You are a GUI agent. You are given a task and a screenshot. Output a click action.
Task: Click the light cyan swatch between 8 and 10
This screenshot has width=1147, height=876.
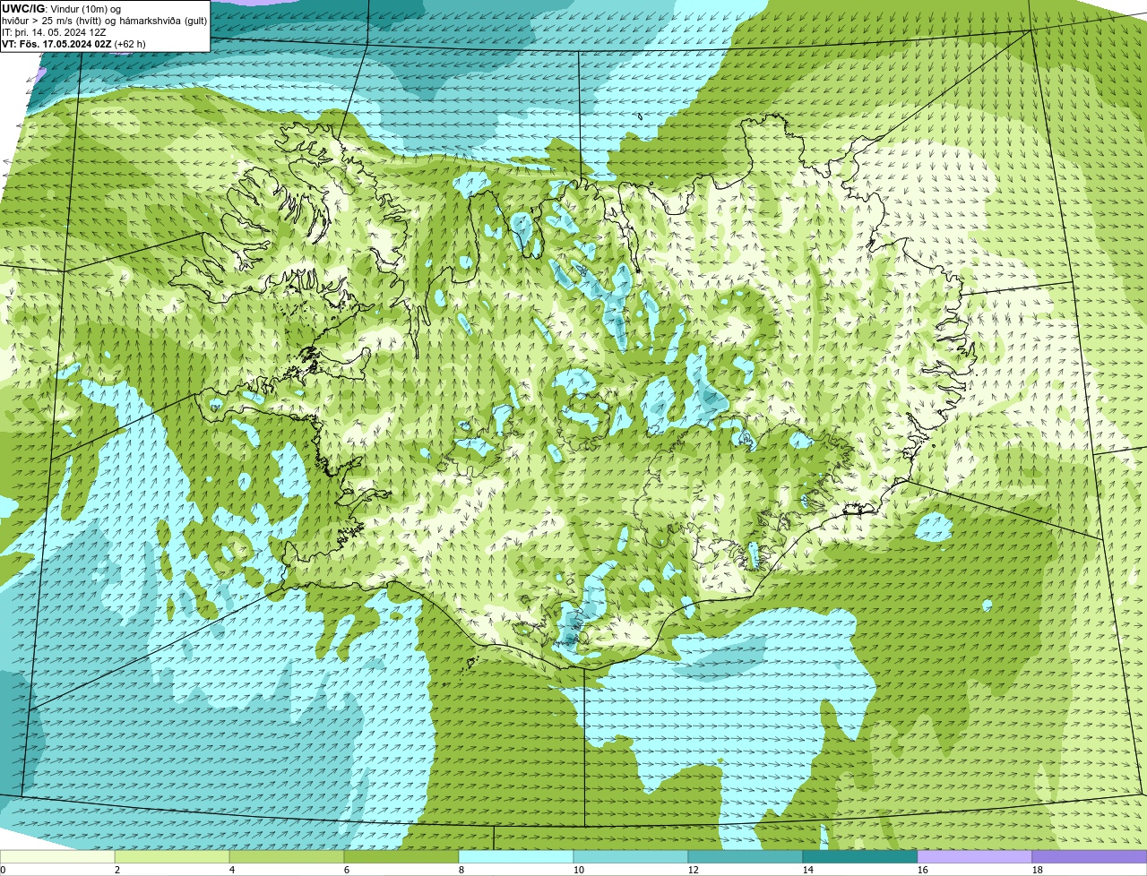[516, 856]
